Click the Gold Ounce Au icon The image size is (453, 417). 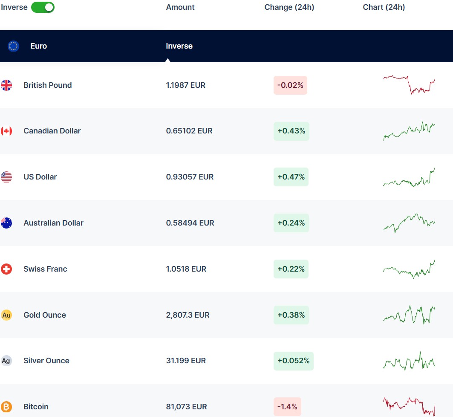click(6, 315)
